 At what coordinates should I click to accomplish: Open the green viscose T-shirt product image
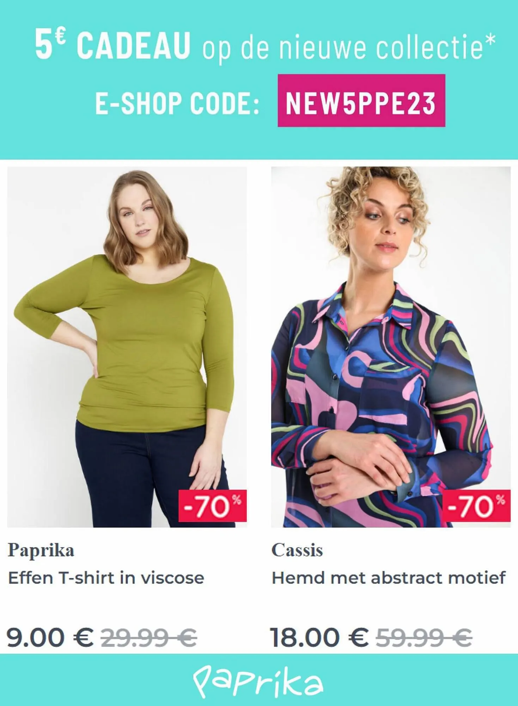(x=127, y=347)
